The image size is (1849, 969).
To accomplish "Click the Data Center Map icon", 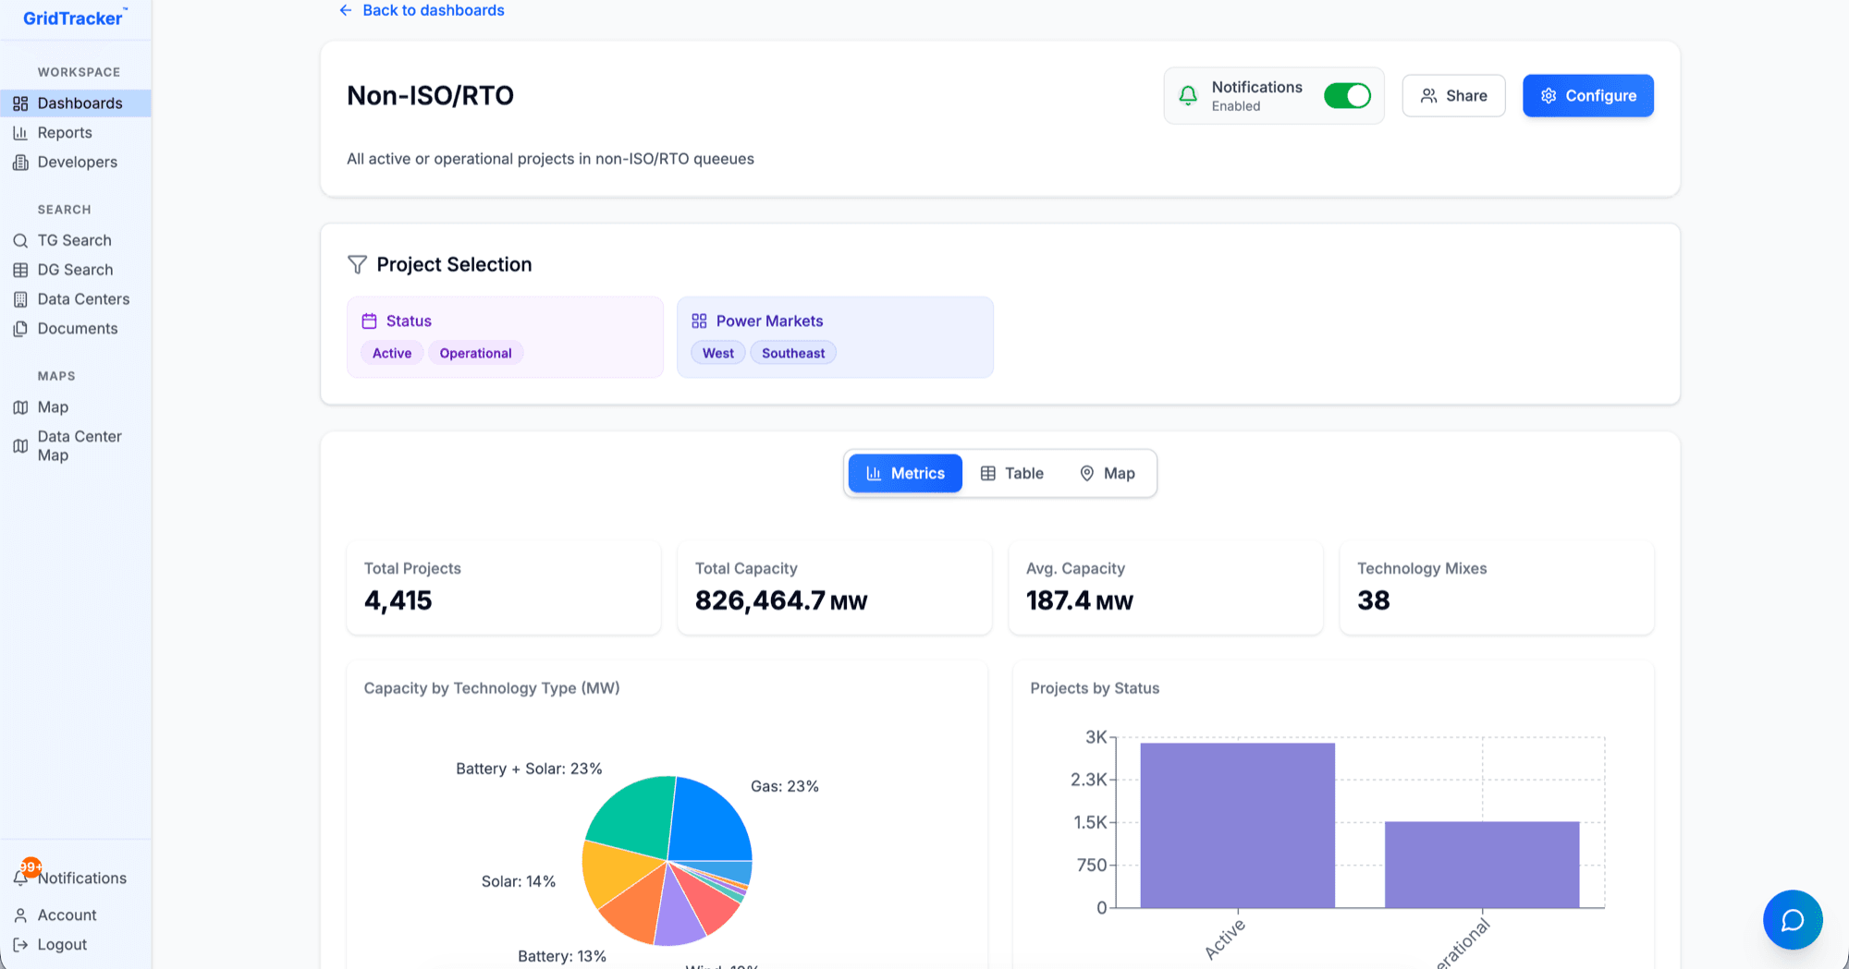I will 20,446.
